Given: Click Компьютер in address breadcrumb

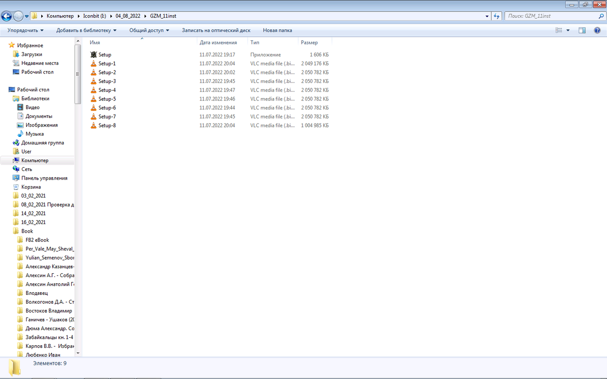Looking at the screenshot, I should pos(60,16).
